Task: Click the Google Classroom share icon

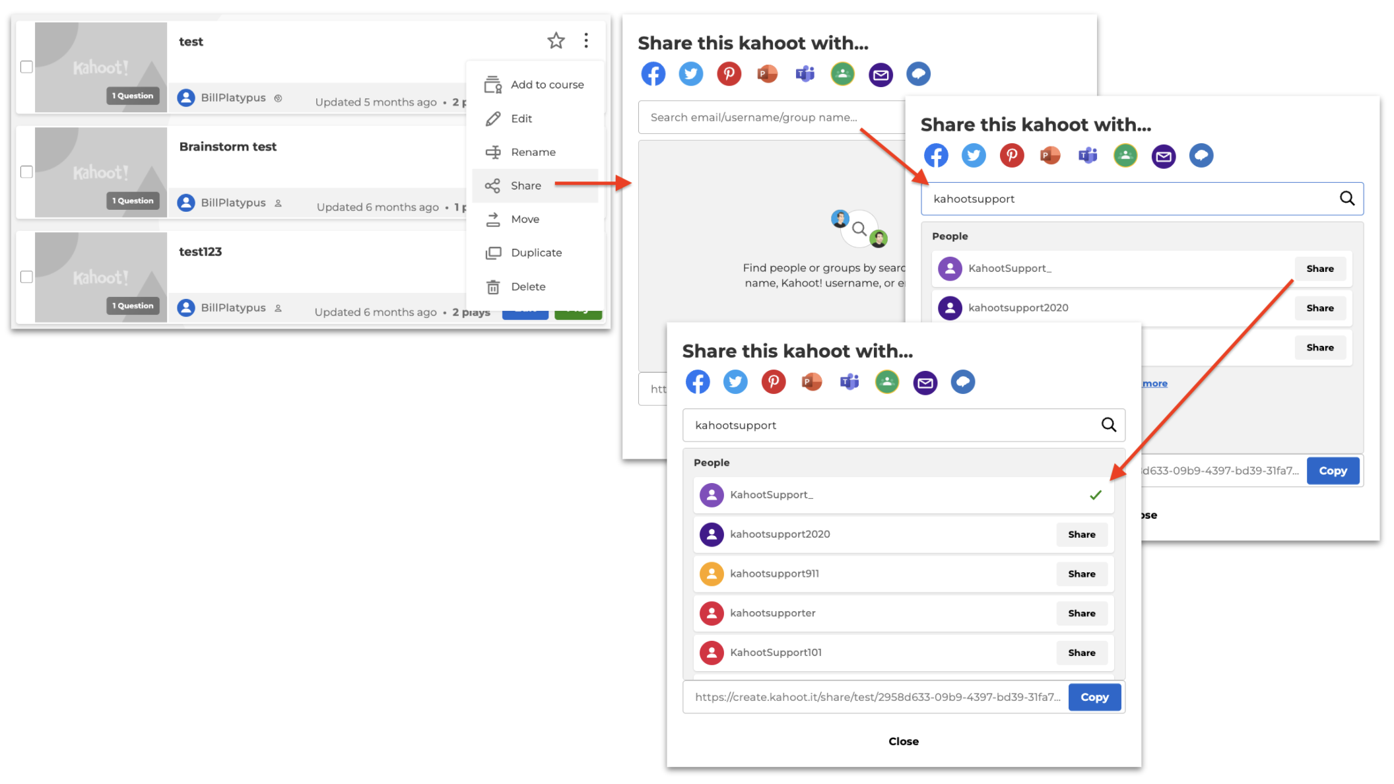Action: [842, 74]
